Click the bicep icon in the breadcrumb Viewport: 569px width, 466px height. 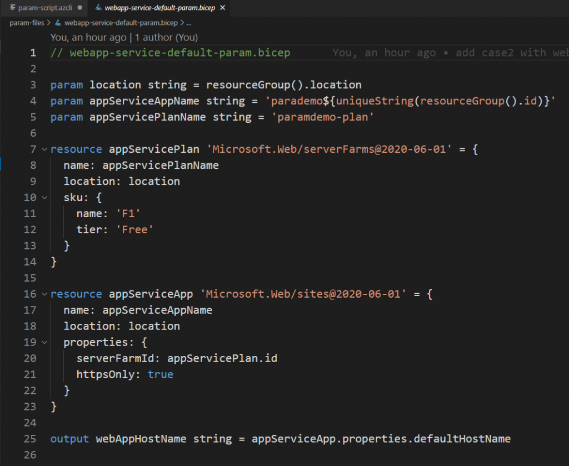pyautogui.click(x=58, y=23)
